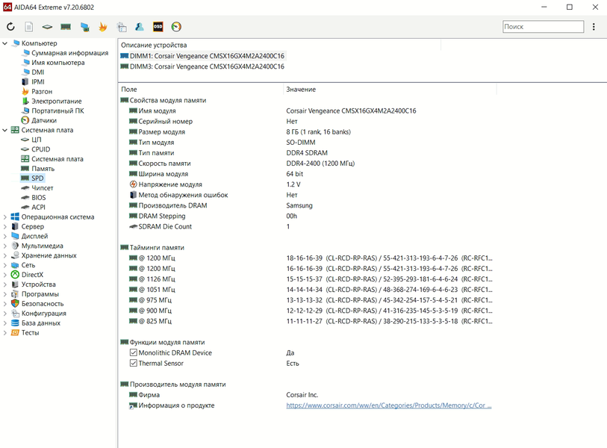
Task: Expand the Мультимедиа tree node
Action: coord(4,246)
